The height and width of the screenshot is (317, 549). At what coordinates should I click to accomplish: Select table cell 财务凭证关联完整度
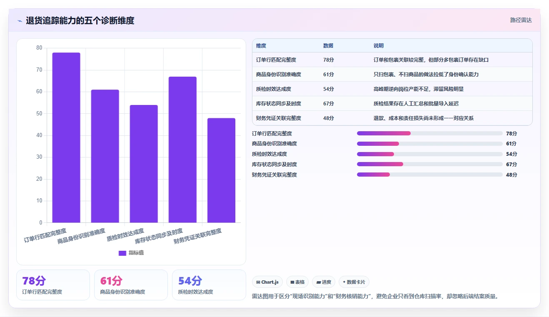pyautogui.click(x=279, y=118)
